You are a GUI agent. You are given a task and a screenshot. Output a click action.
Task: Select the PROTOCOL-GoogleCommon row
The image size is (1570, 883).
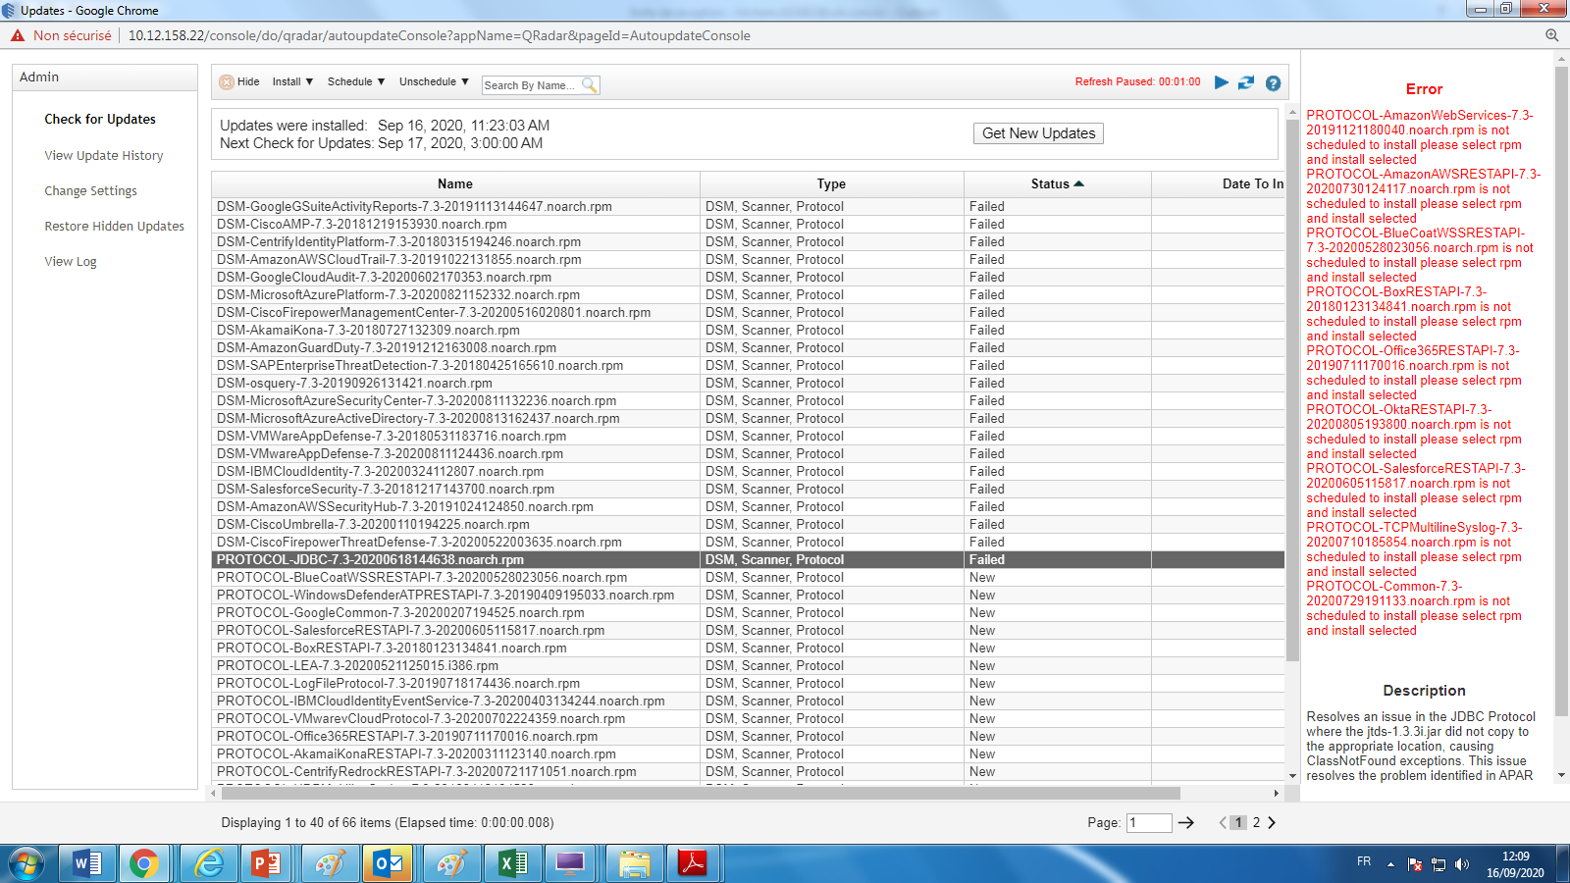[x=748, y=612]
